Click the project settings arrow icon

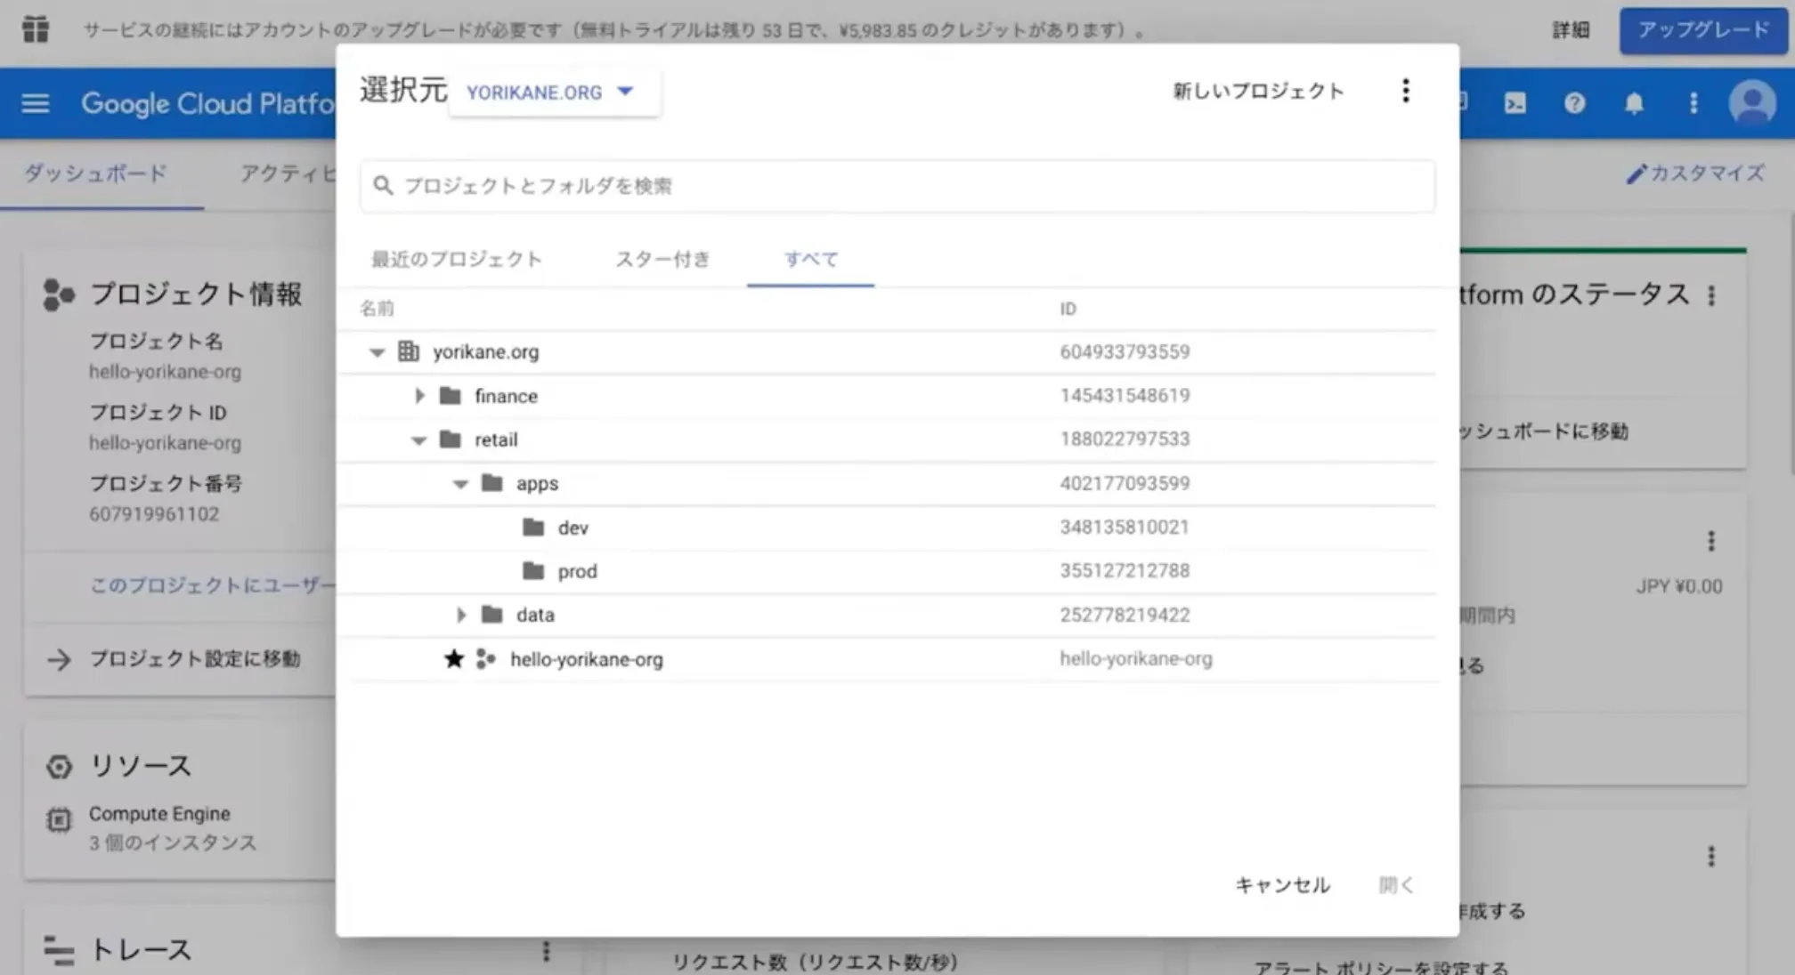point(59,659)
